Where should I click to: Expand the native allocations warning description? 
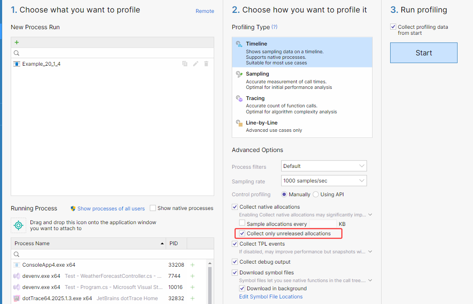click(x=370, y=215)
